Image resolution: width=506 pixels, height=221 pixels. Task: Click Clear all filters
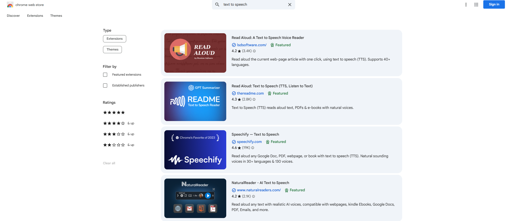(109, 163)
